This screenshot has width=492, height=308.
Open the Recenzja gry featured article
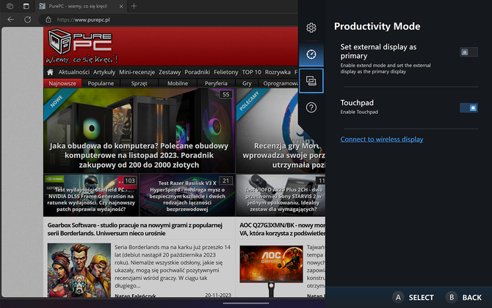click(x=281, y=130)
